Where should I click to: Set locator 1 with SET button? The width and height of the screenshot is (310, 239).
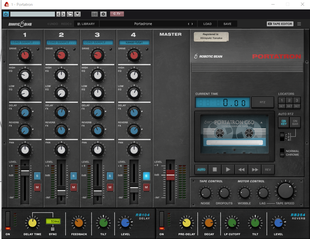282,106
